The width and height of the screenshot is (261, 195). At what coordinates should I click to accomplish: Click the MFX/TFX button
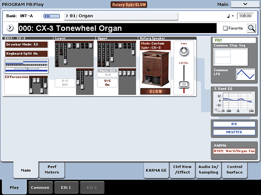pyautogui.click(x=234, y=131)
